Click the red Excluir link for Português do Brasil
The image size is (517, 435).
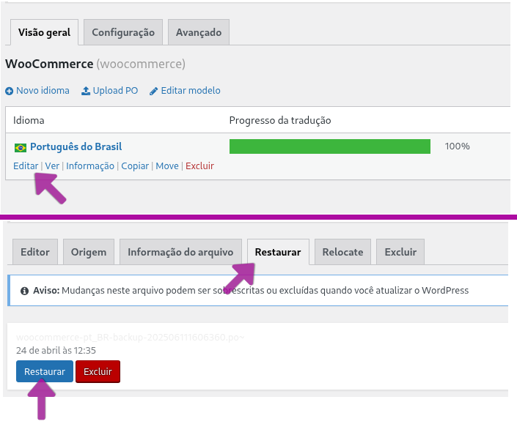tap(199, 166)
